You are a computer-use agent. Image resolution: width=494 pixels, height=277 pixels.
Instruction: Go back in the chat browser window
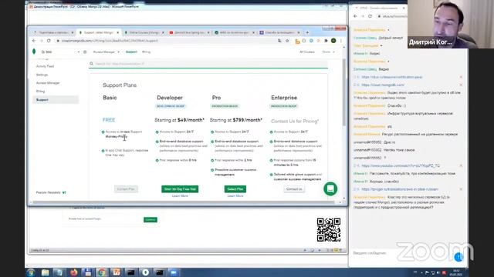tap(355, 16)
